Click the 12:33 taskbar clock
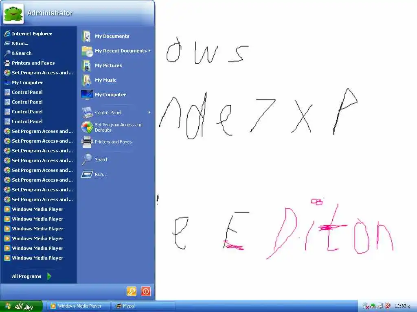The height and width of the screenshot is (312, 417). pyautogui.click(x=402, y=306)
